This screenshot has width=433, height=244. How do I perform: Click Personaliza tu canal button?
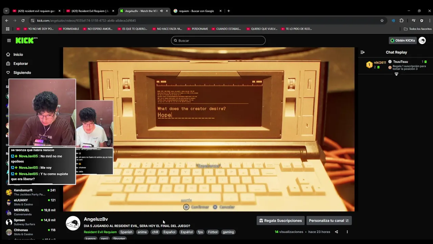tap(329, 221)
